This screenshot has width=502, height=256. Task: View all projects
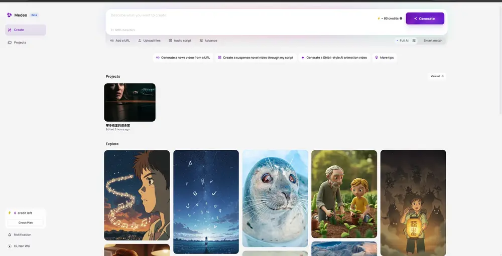[437, 76]
